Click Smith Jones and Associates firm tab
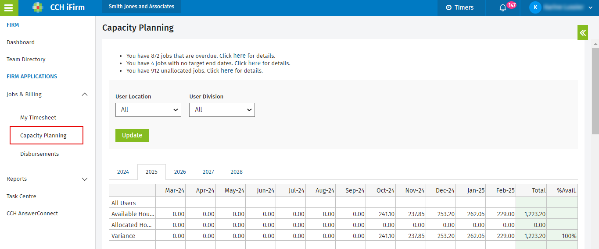 pyautogui.click(x=141, y=7)
